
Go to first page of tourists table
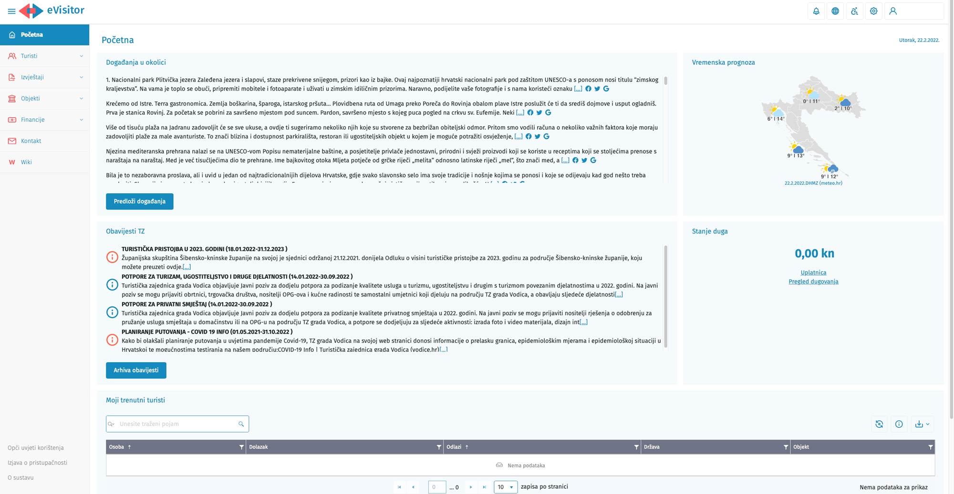[399, 487]
